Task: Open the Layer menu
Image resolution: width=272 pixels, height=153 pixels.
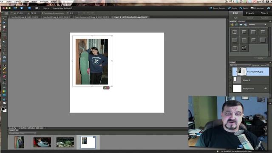Action: point(8,1)
